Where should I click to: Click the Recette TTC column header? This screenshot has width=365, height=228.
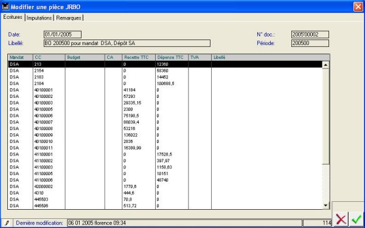click(x=139, y=58)
